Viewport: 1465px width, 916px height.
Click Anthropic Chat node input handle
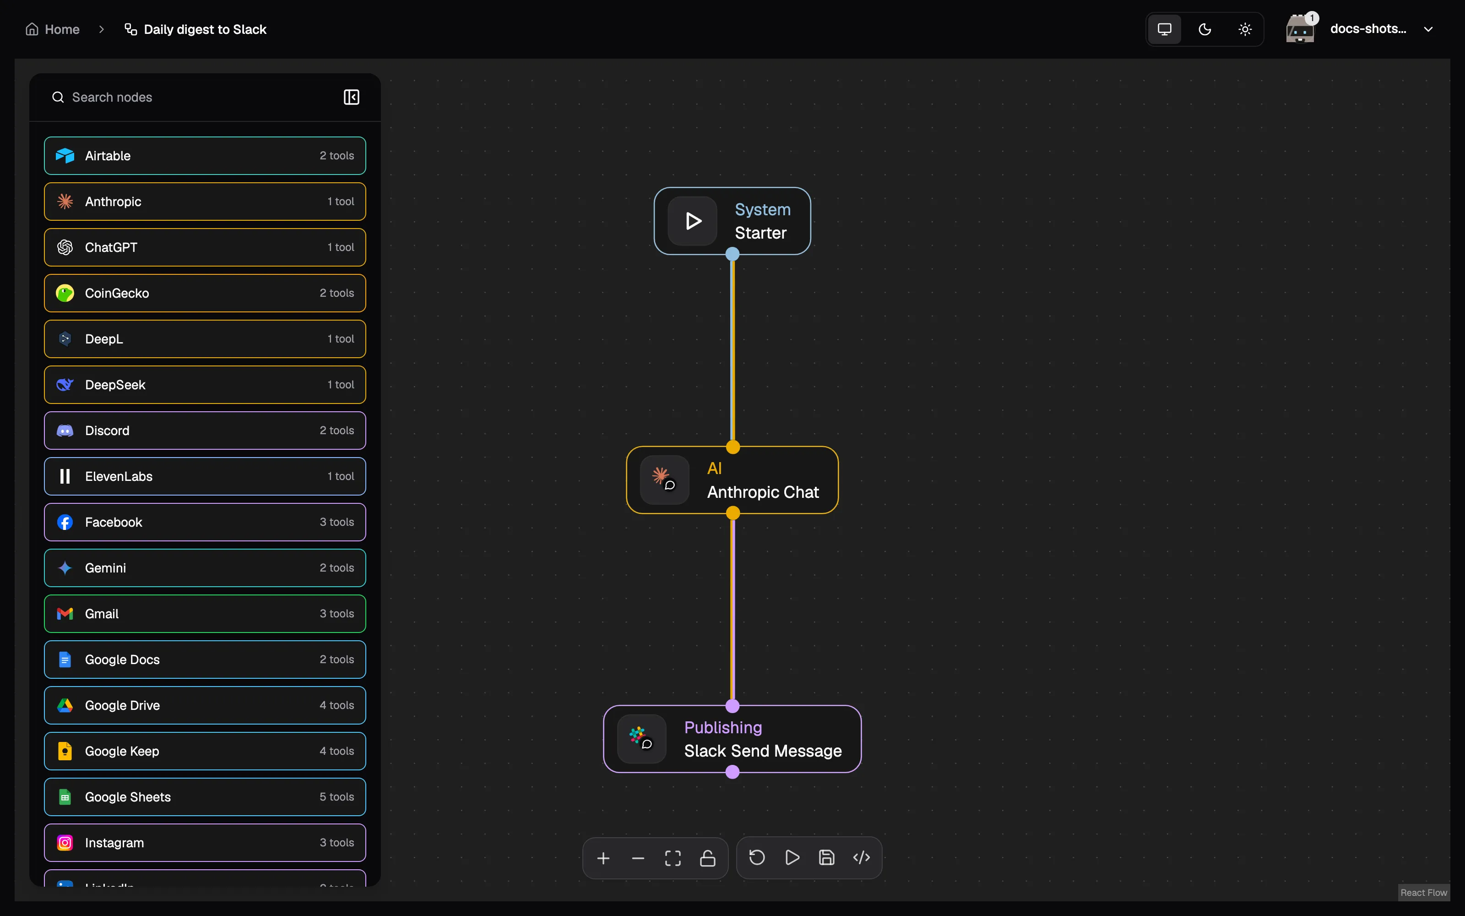(732, 447)
